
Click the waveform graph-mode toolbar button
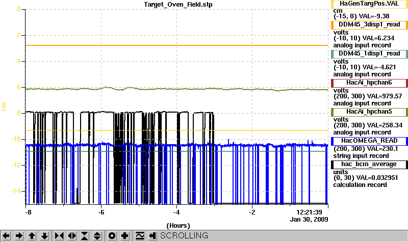pos(140,236)
